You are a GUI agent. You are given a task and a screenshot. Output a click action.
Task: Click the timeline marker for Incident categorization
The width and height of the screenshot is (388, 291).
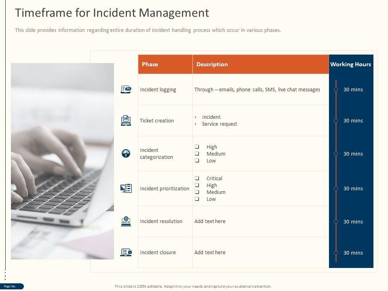(x=336, y=154)
